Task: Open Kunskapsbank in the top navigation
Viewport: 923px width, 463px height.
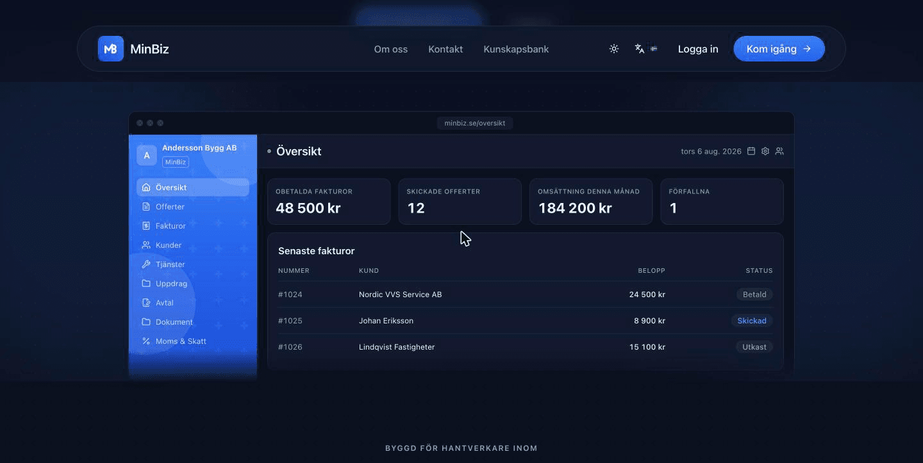Action: (516, 49)
